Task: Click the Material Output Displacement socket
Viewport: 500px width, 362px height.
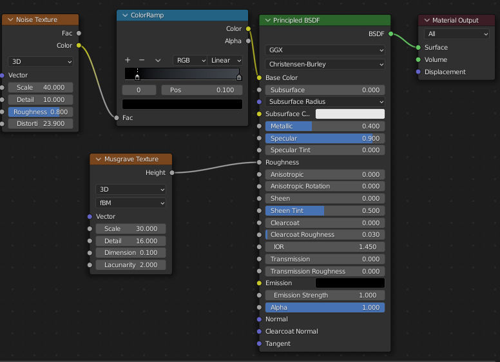Action: (418, 72)
